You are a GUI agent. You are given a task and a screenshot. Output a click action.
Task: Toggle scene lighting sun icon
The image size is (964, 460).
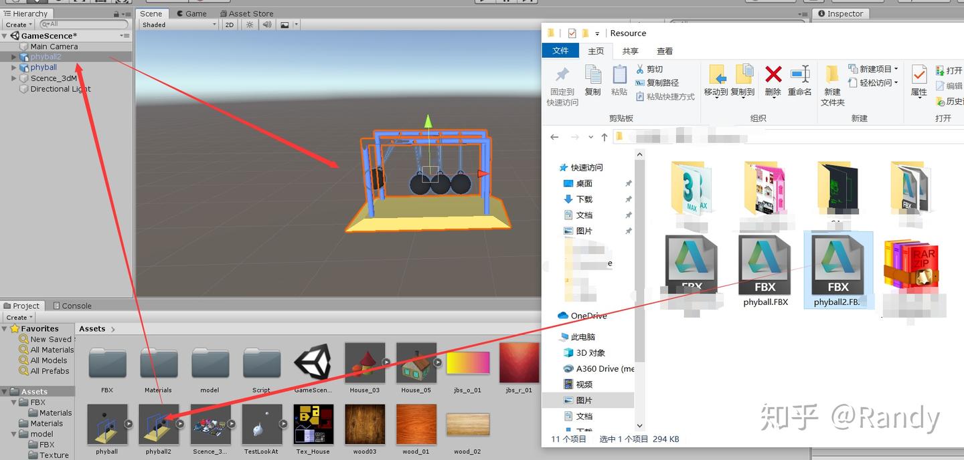point(249,25)
